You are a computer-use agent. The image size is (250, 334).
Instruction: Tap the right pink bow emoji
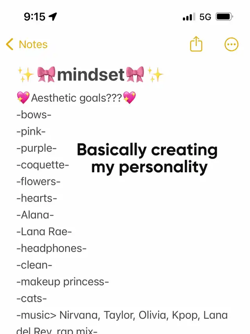[x=135, y=74]
